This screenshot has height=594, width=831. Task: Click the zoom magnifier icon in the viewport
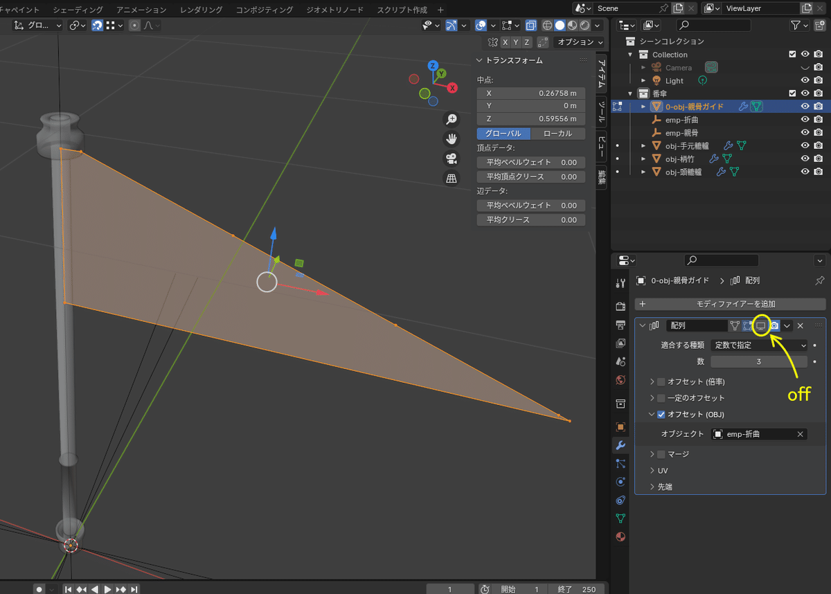452,119
